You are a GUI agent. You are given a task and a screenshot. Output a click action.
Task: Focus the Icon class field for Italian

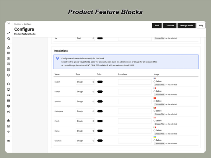(135, 131)
